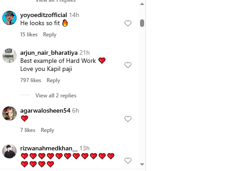Expand partially hidden View all replies at top
This screenshot has width=233, height=171.
(56, 1)
